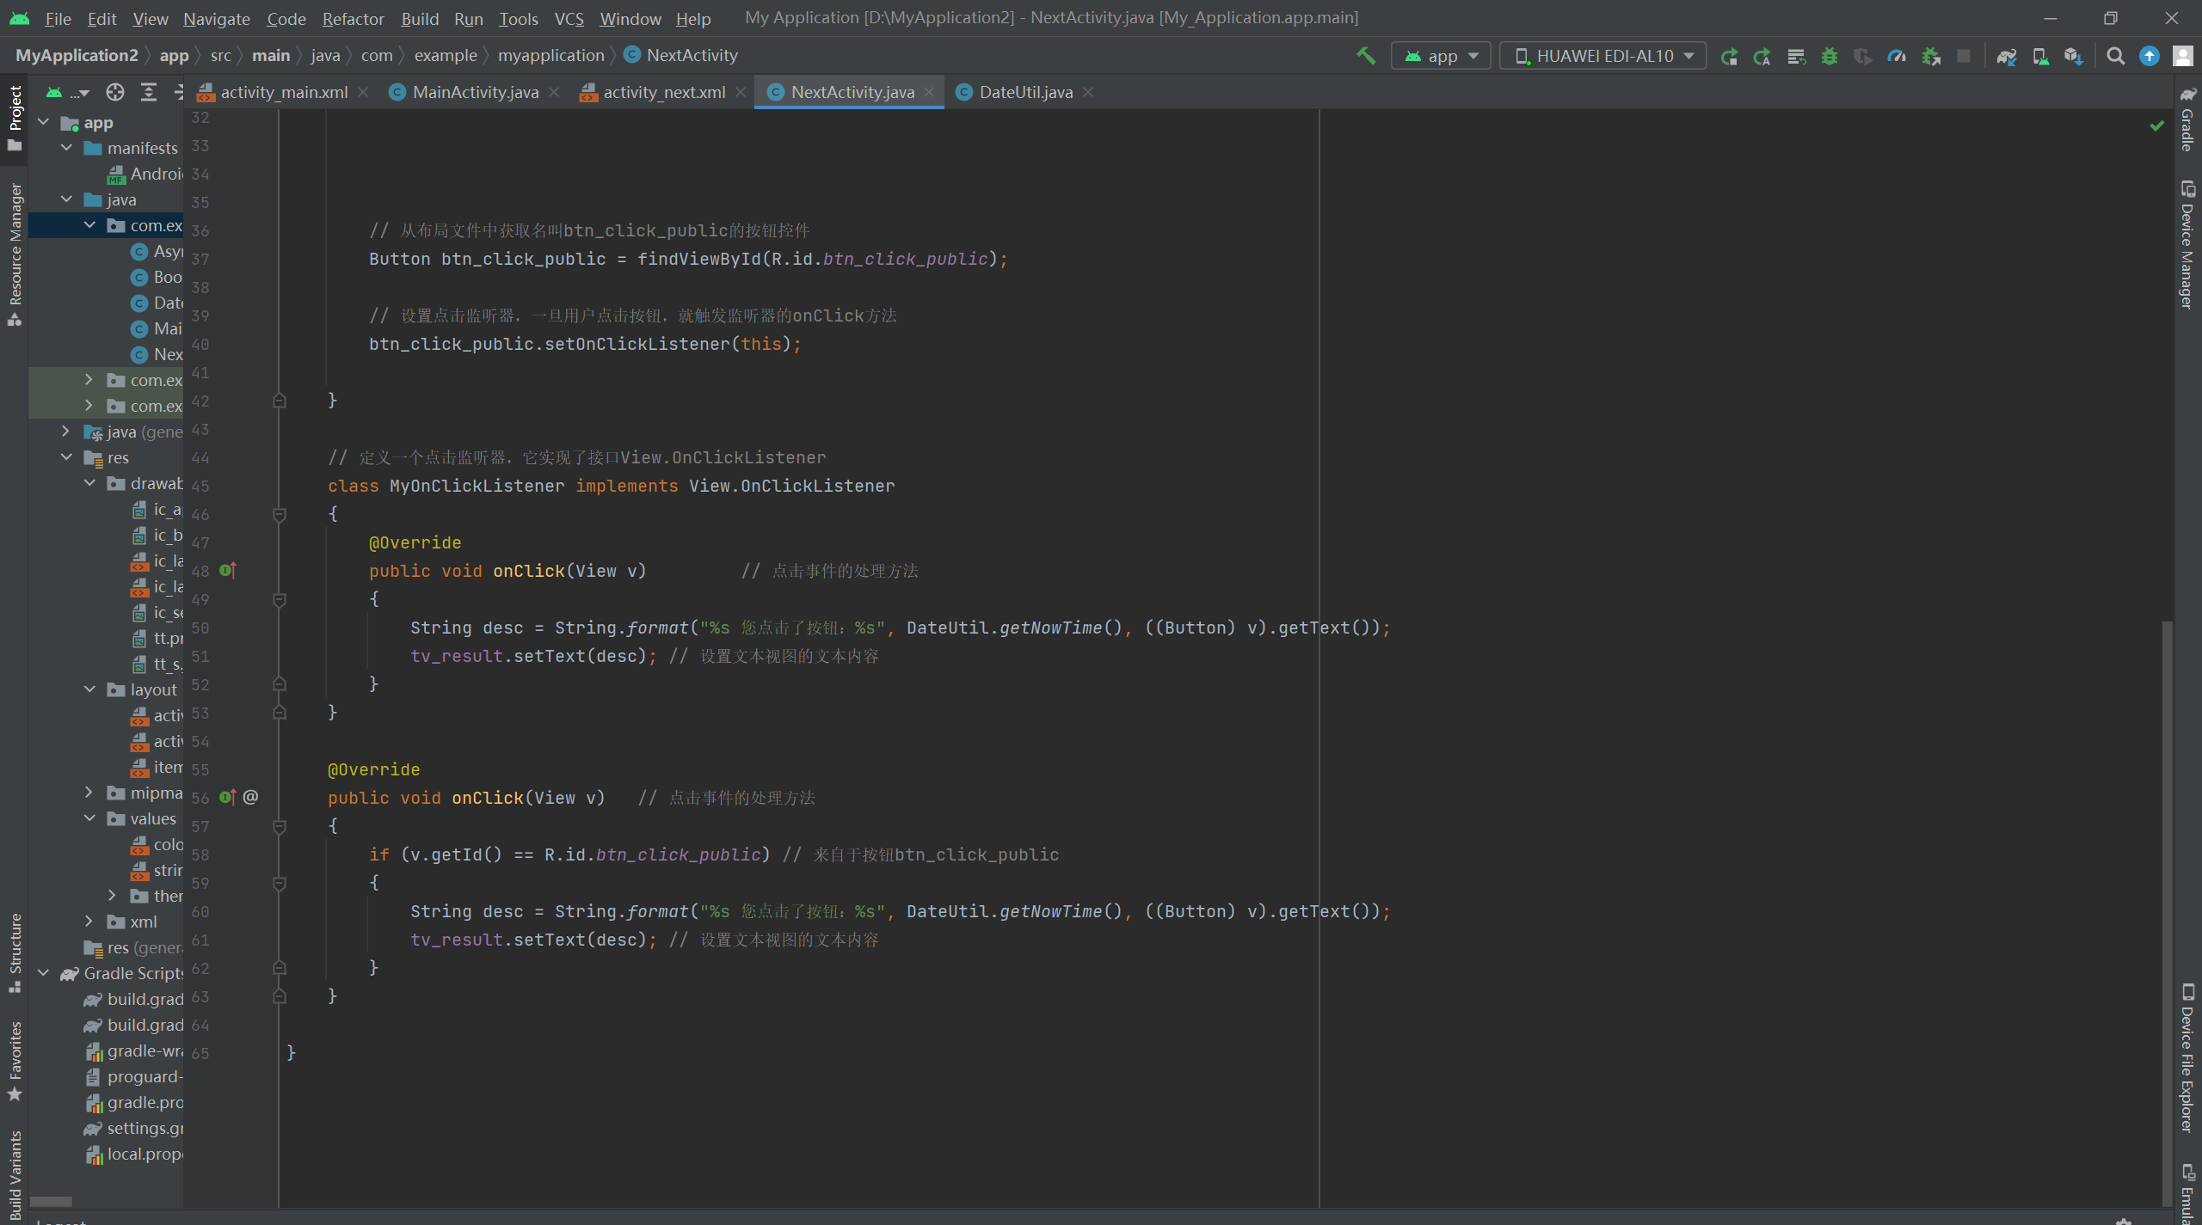This screenshot has width=2202, height=1225.
Task: Click the myapplication breadcrumb
Action: click(x=550, y=55)
